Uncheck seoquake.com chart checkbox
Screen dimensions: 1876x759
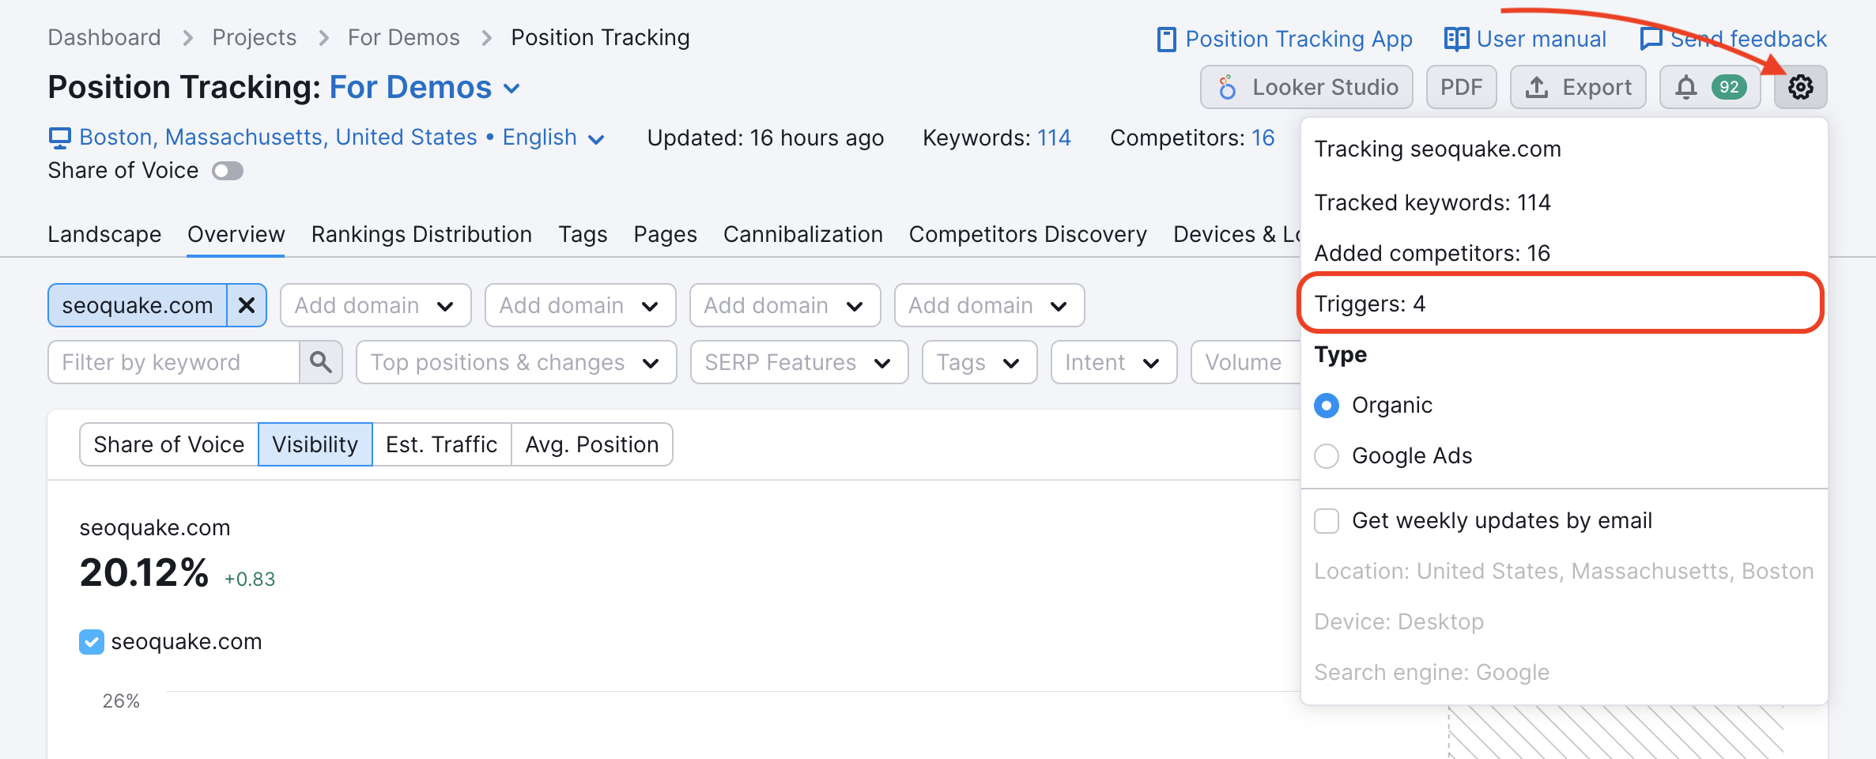pos(92,641)
